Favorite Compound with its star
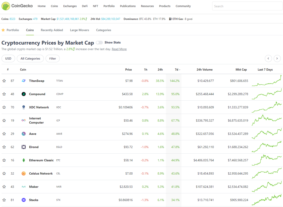The width and height of the screenshot is (283, 207). 4,94
